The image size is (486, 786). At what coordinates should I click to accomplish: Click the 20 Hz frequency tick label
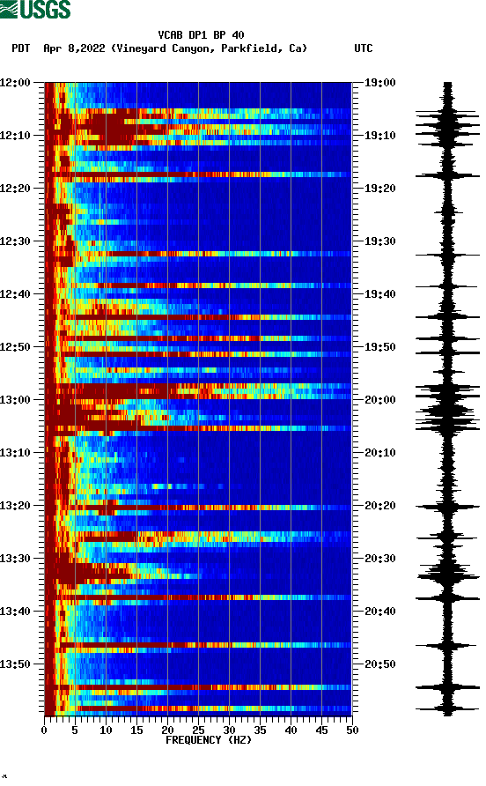(167, 730)
